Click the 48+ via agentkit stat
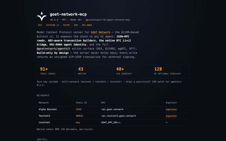This screenshot has height=141, width=226. coord(132,71)
